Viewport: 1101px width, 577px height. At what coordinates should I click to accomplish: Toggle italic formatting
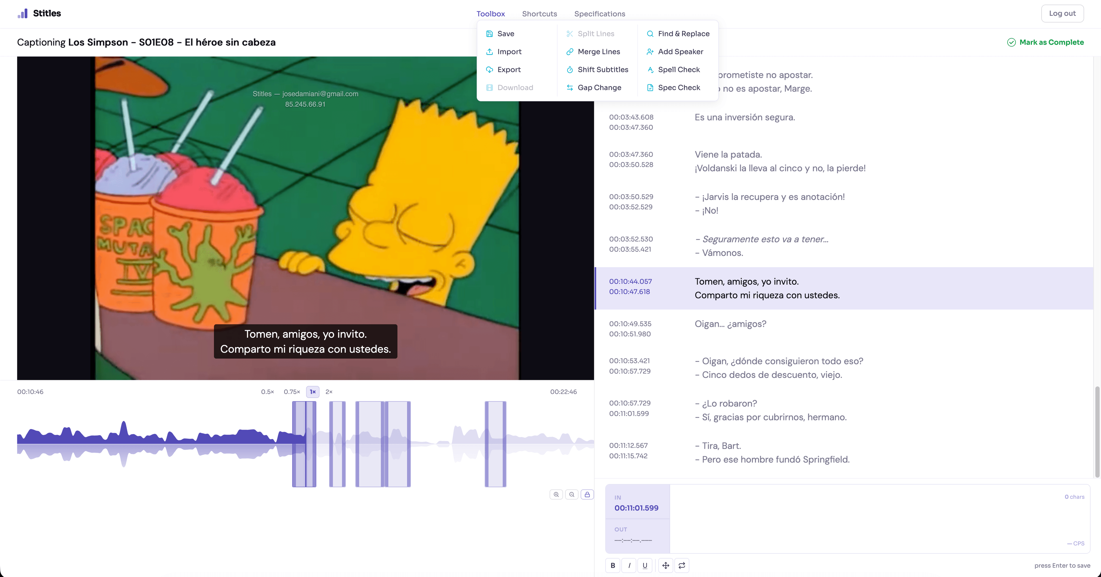click(x=629, y=566)
